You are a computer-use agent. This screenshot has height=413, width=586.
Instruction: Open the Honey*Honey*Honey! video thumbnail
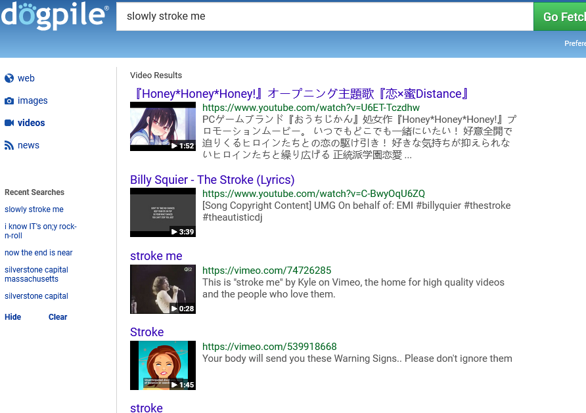point(163,126)
